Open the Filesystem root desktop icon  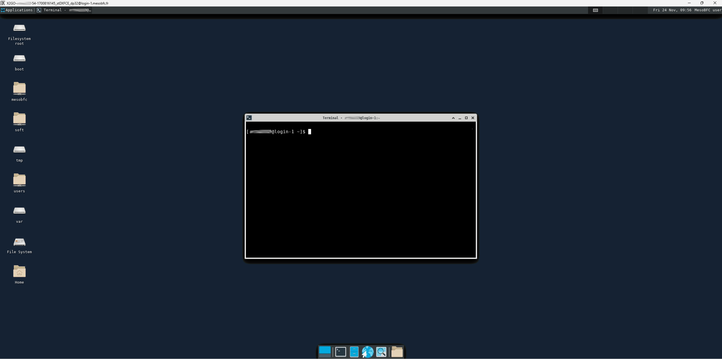click(19, 28)
